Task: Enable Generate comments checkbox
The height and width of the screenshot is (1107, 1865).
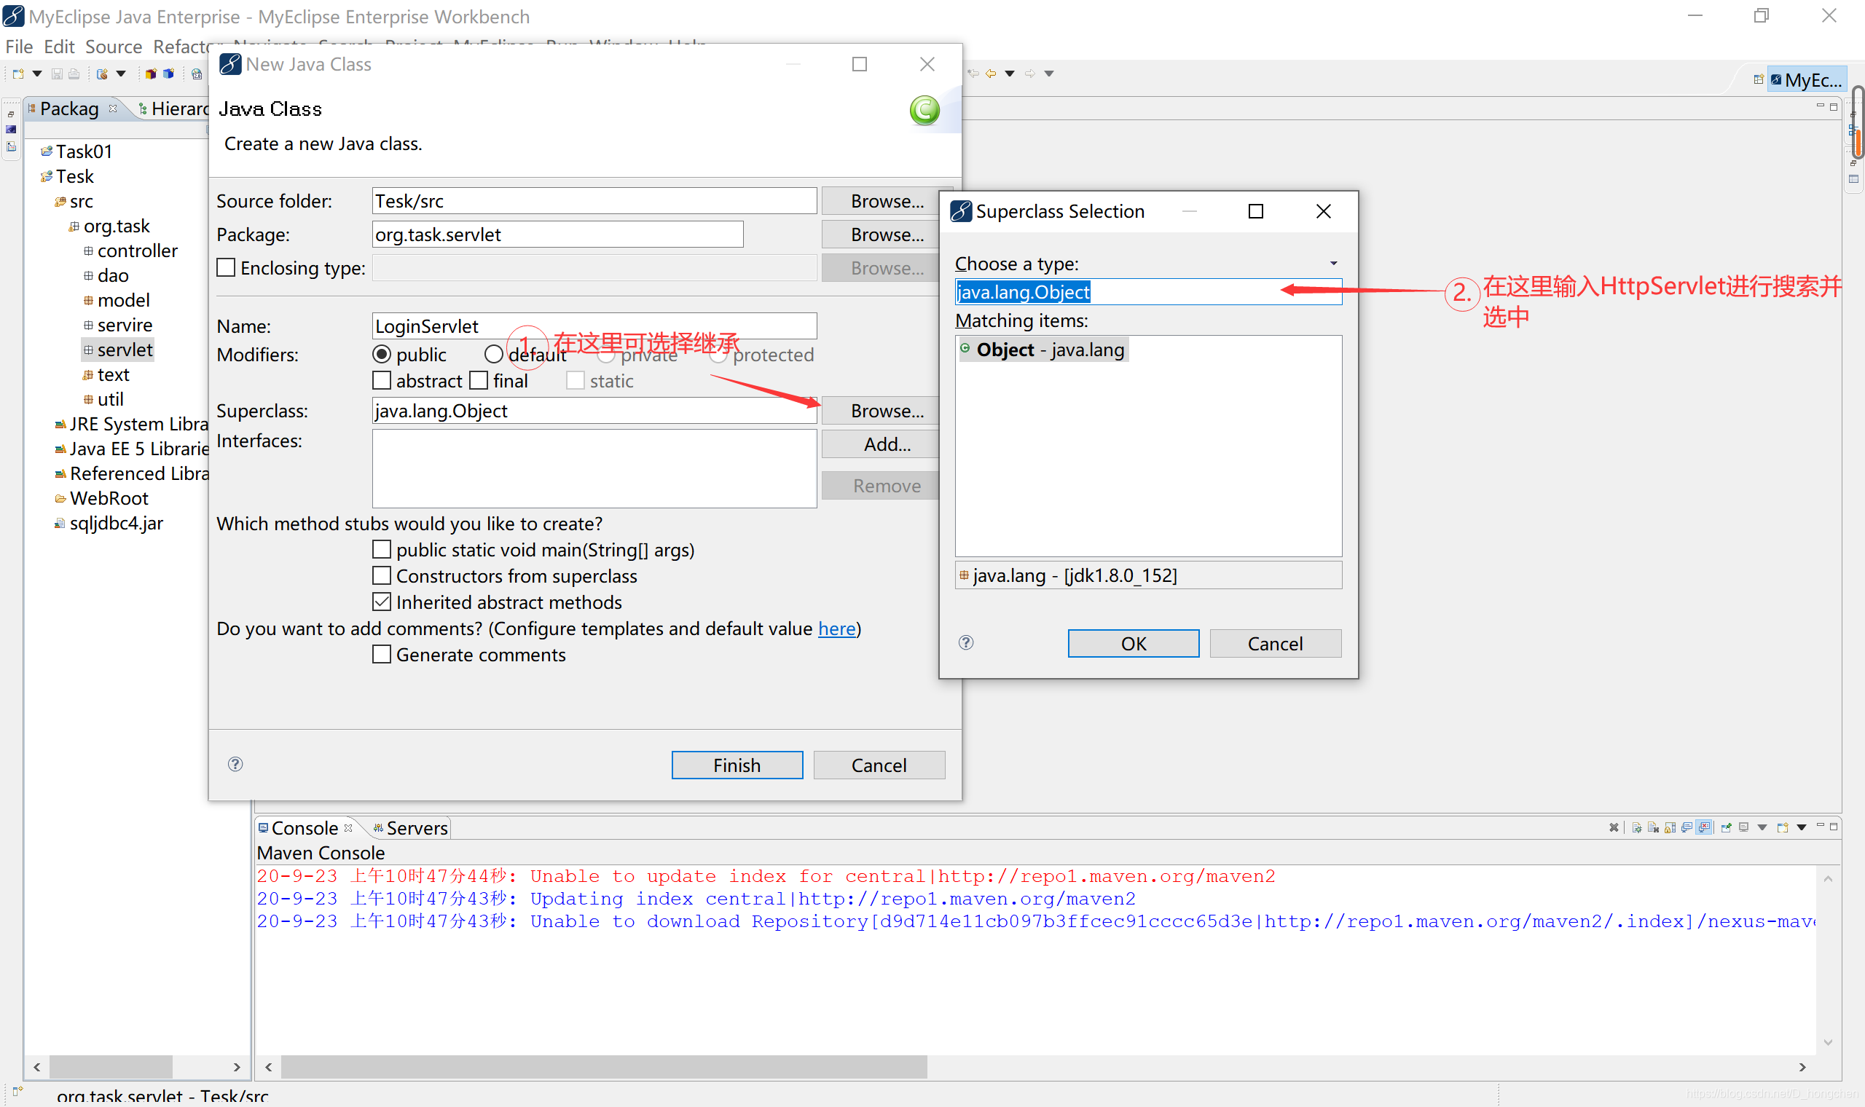Action: pyautogui.click(x=382, y=654)
